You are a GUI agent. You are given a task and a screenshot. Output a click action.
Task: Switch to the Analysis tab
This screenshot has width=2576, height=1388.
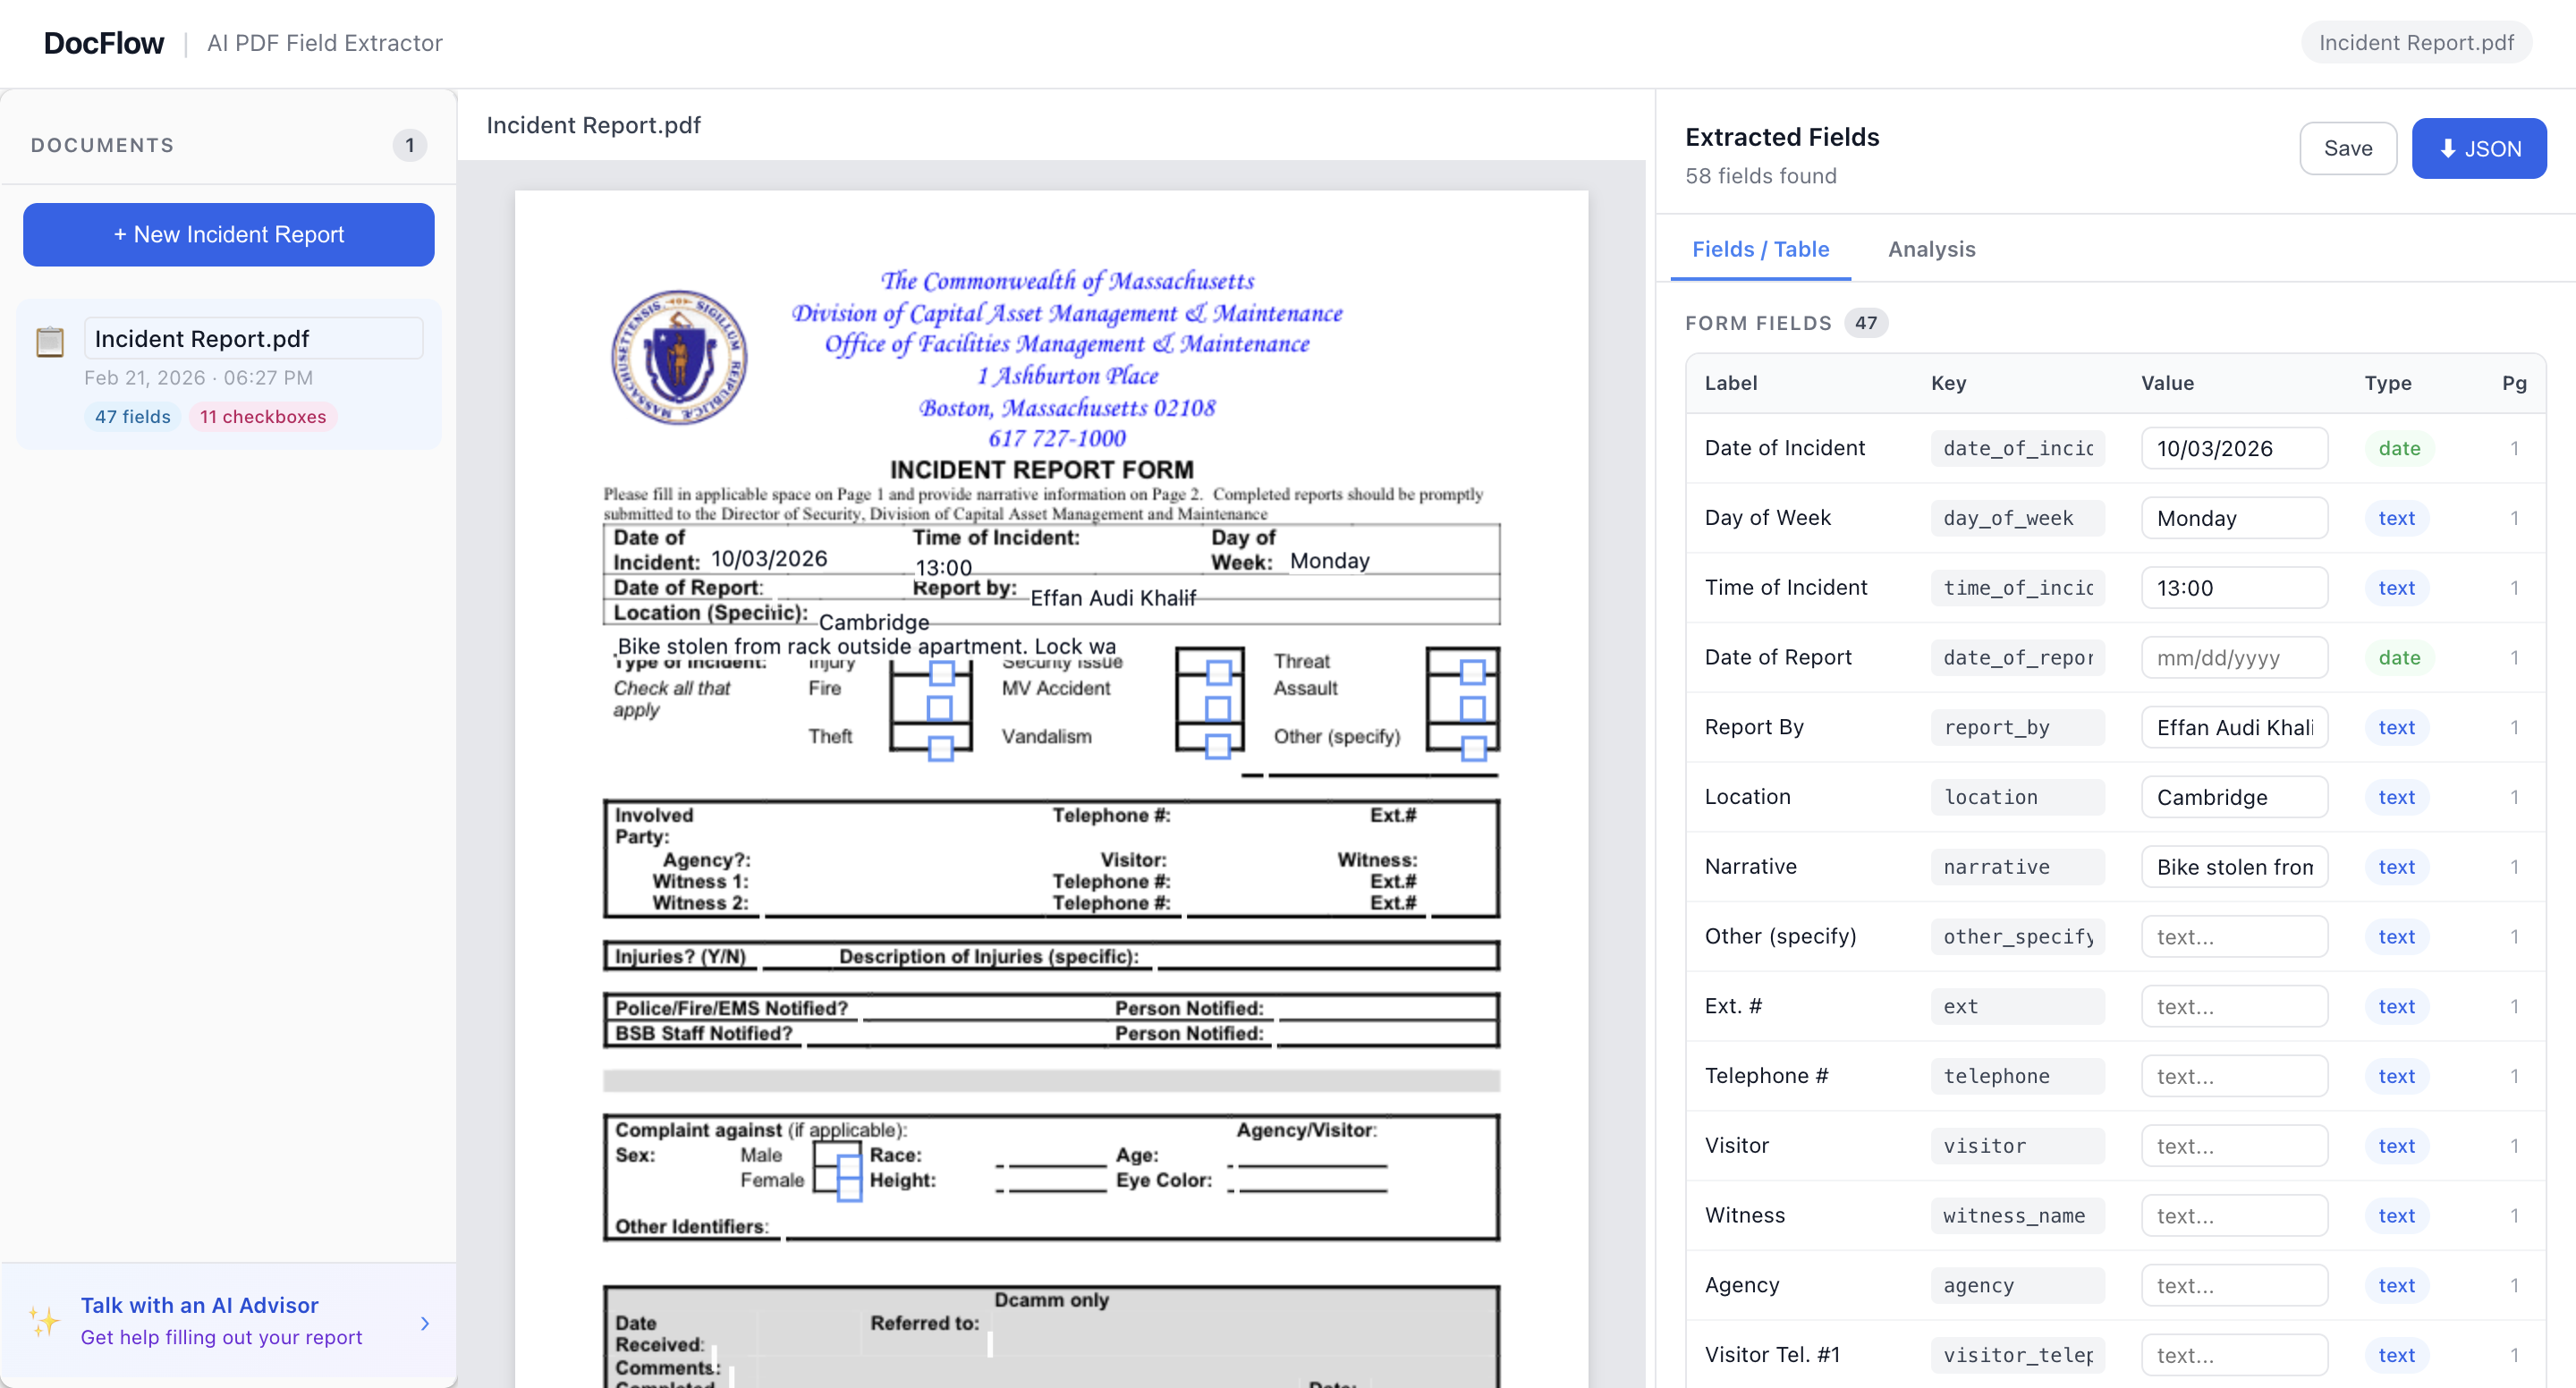tap(1931, 249)
